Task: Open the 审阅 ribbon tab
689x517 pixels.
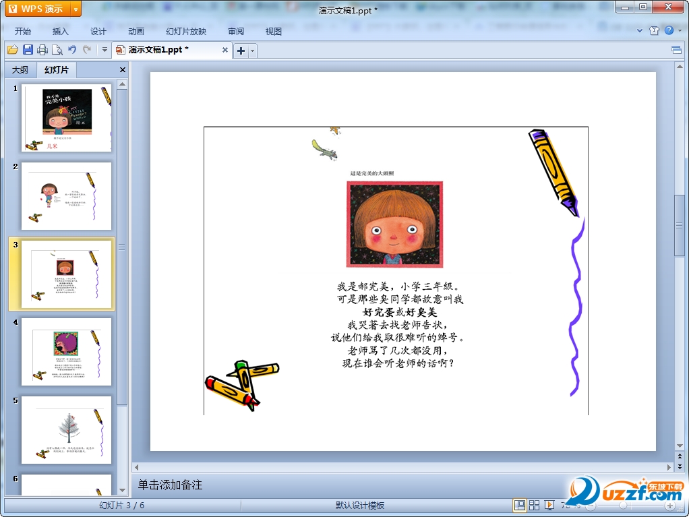Action: (236, 31)
